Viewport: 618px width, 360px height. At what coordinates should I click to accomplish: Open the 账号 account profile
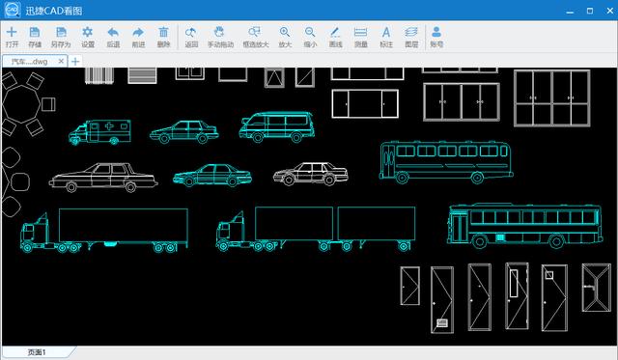[436, 37]
